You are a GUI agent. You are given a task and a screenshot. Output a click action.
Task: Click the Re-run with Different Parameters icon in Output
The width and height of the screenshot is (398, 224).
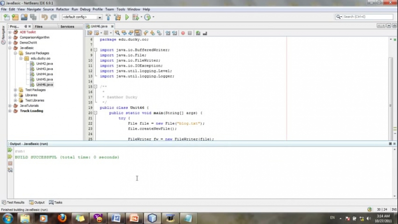point(10,156)
